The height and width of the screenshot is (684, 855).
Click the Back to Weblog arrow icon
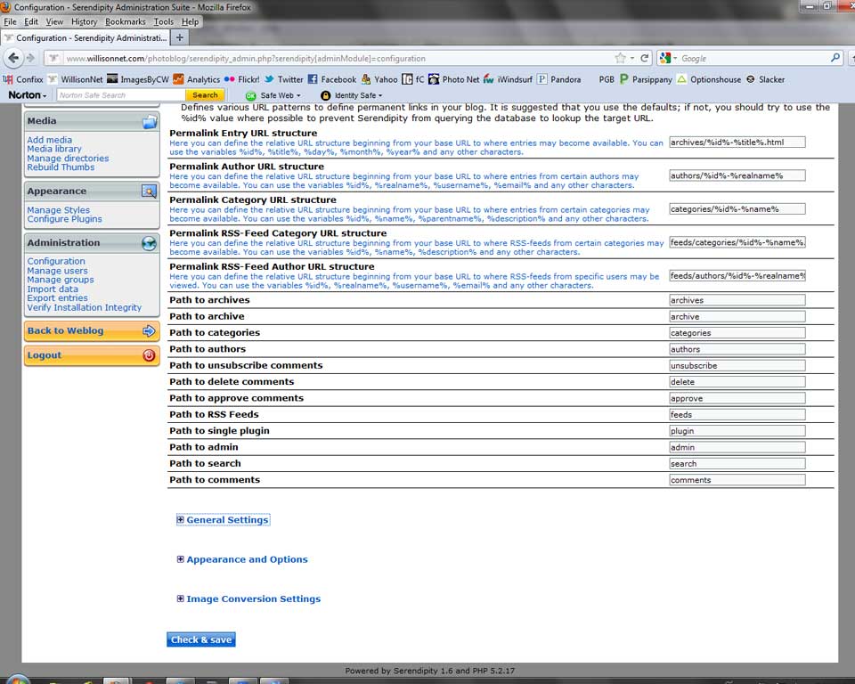click(x=149, y=330)
